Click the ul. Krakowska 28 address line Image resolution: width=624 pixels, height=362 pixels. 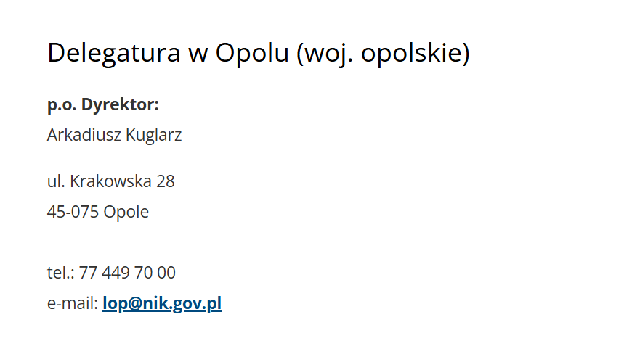point(110,181)
